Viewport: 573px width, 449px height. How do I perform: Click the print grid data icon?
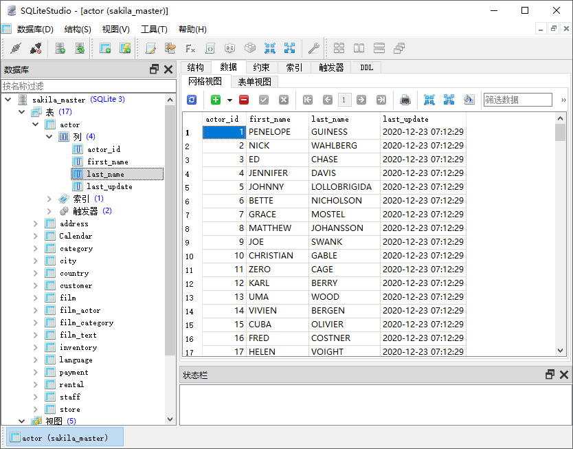pos(404,99)
